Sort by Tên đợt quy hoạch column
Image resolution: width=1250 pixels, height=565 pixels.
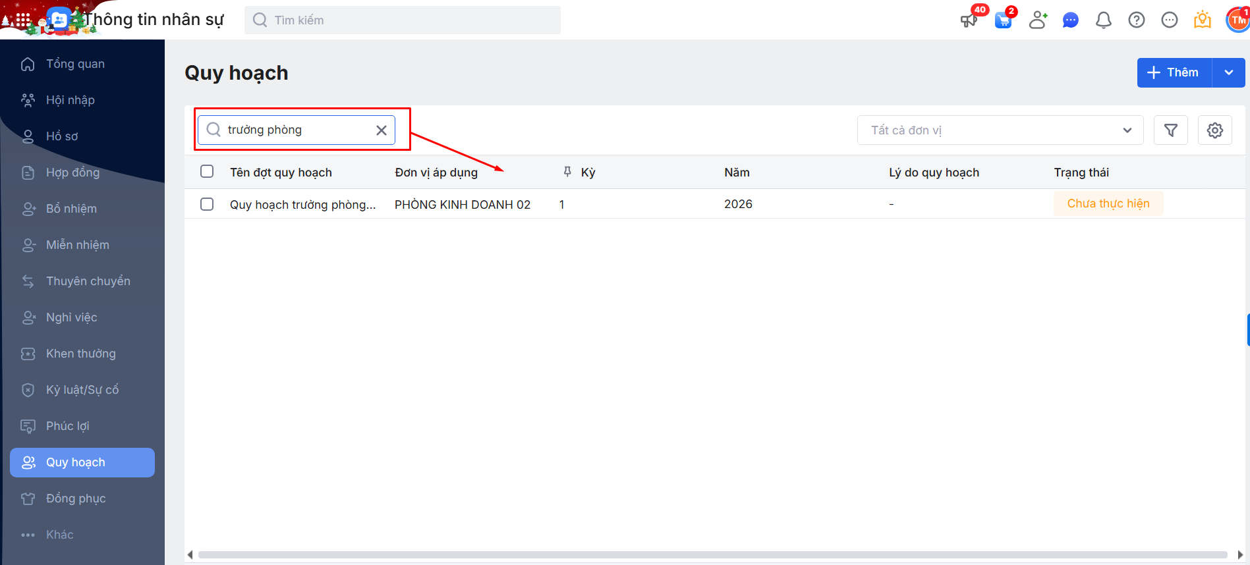pos(281,173)
